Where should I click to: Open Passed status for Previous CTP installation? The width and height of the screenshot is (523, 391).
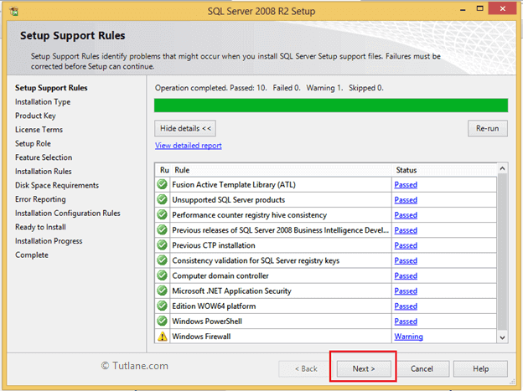coord(406,245)
